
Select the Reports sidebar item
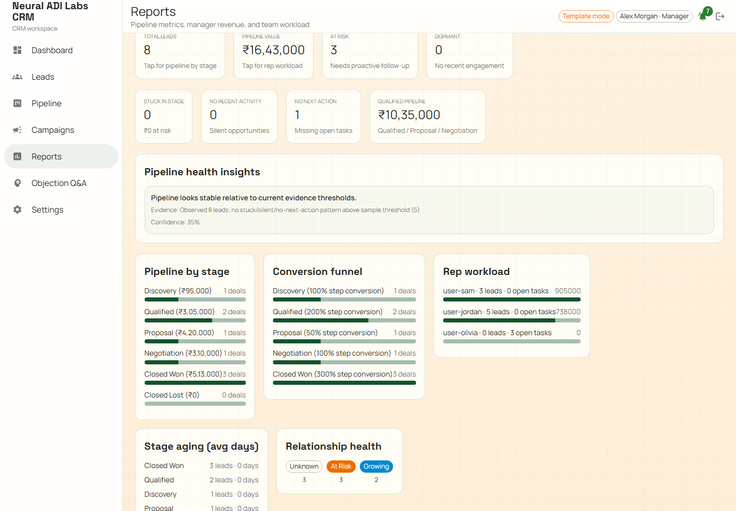pos(61,156)
